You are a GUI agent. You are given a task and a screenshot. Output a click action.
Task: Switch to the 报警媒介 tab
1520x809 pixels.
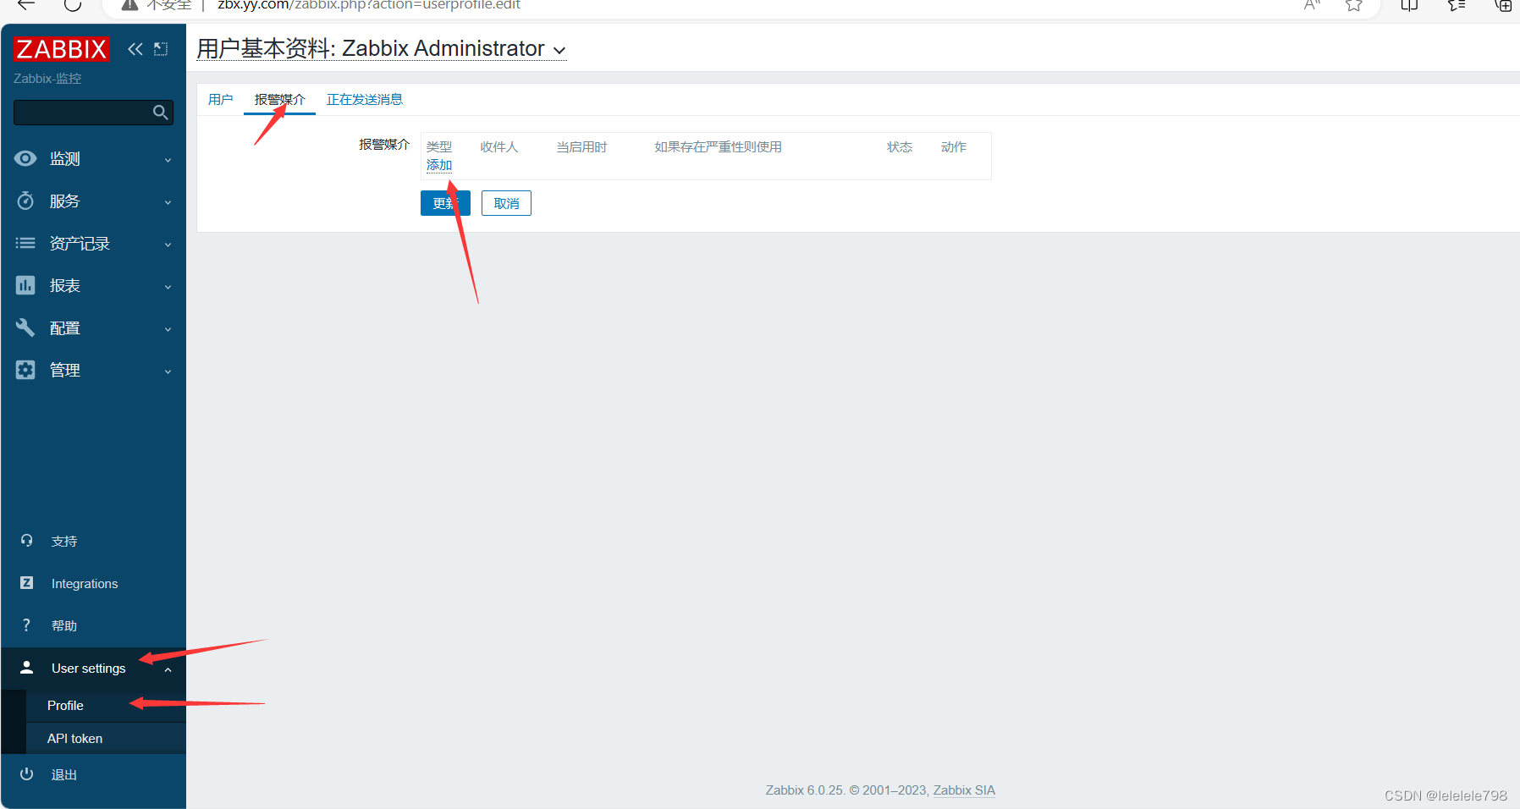279,99
